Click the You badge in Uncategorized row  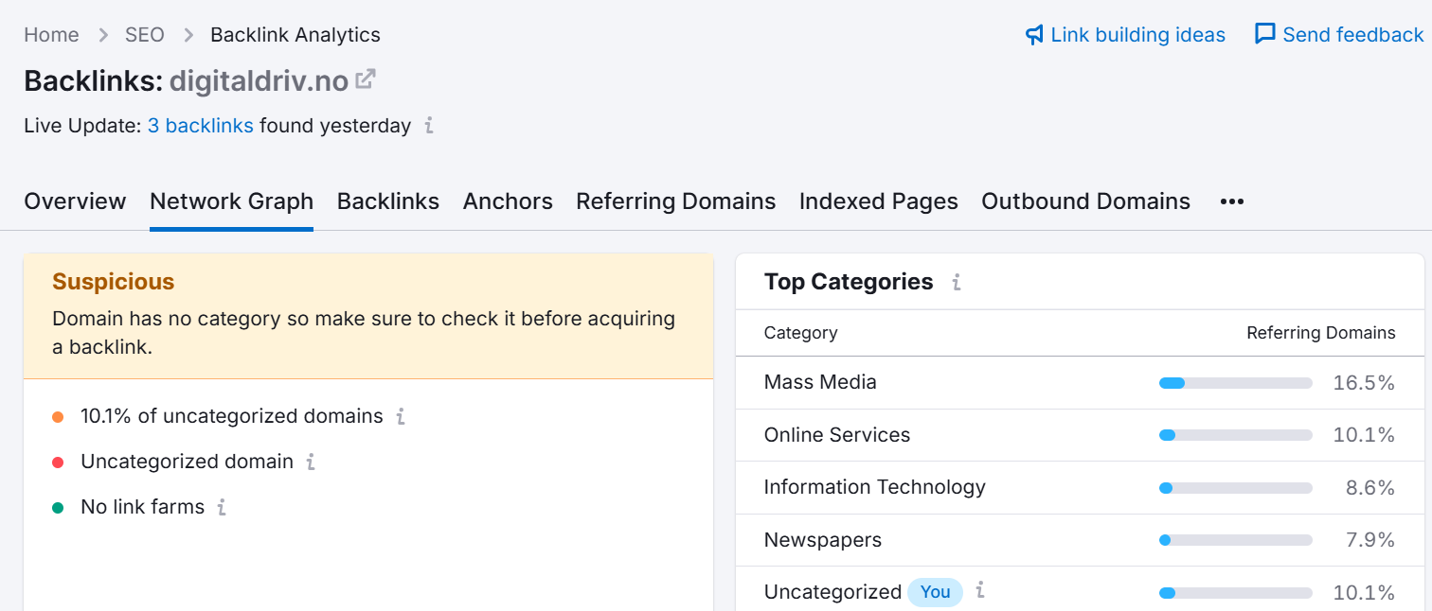(x=935, y=592)
